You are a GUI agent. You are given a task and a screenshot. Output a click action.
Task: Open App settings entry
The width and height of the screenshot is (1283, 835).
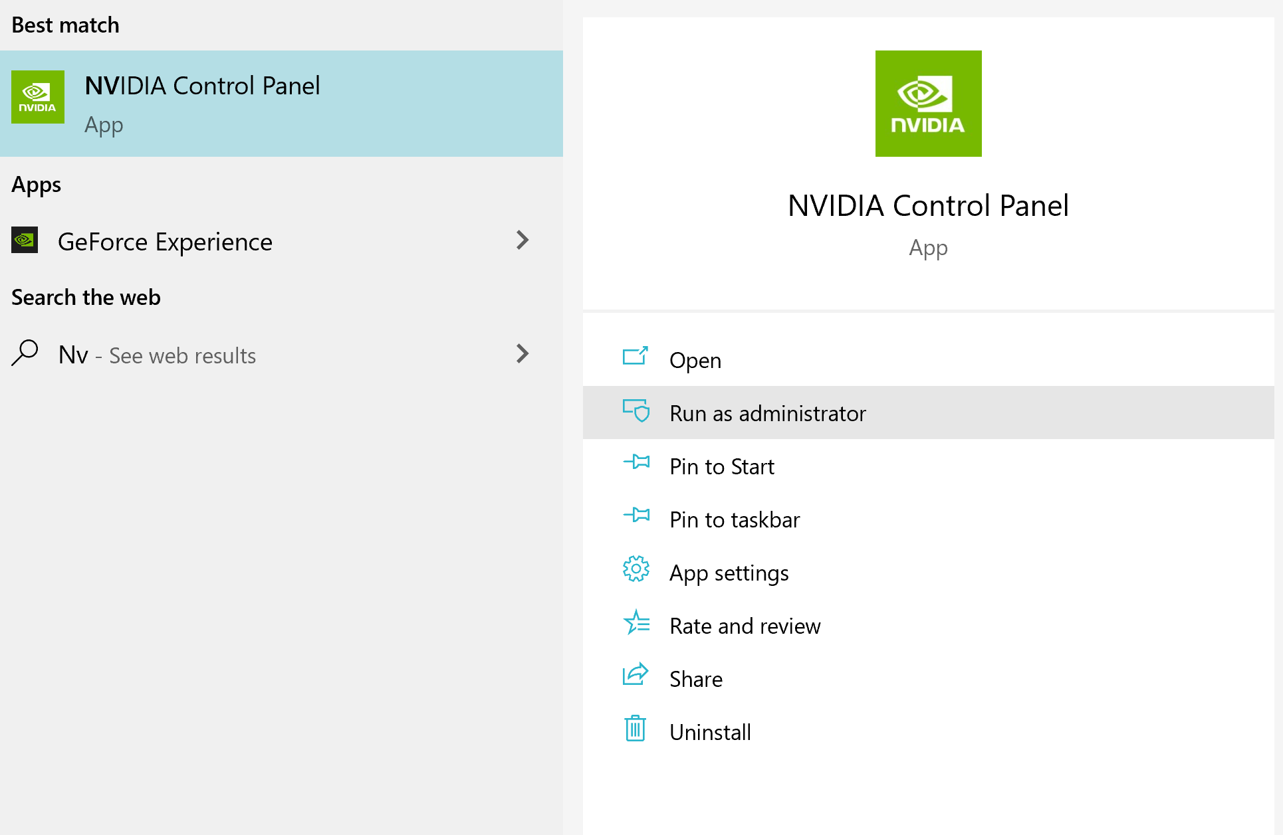click(928, 572)
